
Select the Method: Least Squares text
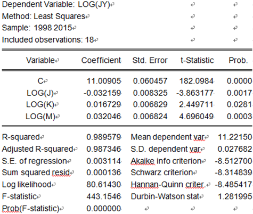coord(44,17)
